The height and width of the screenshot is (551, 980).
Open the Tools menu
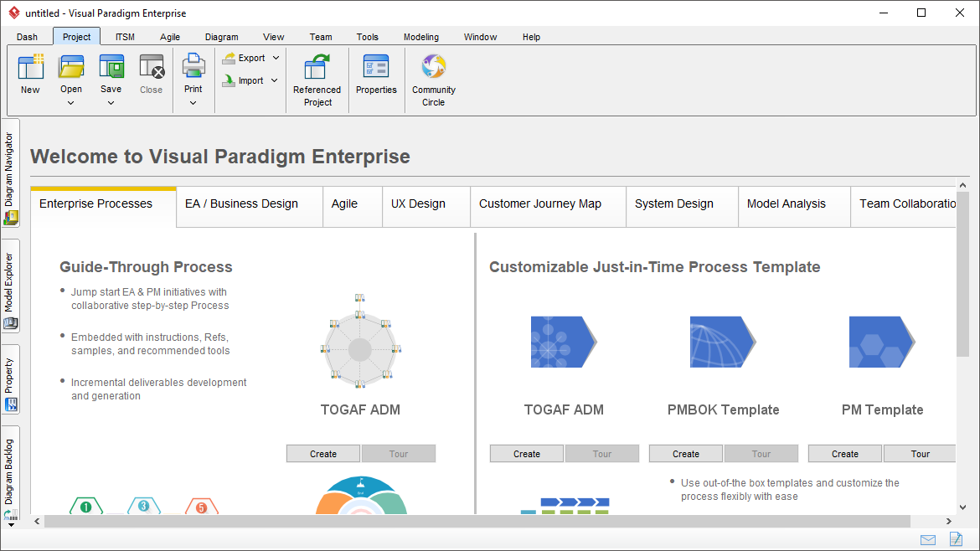pos(368,37)
